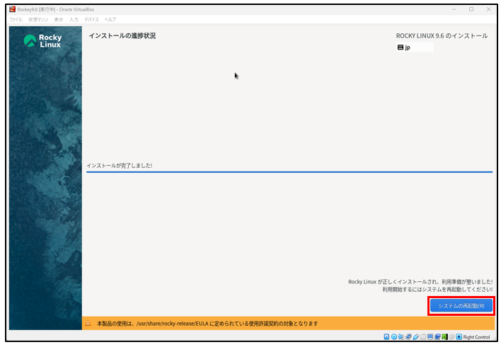The image size is (501, 347).
Task: Click the VirtualBox icon in the title bar
Action: coord(12,9)
